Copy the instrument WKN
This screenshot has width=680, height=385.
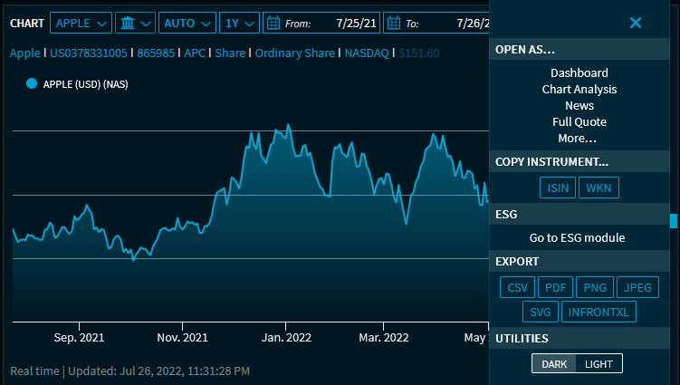click(x=599, y=188)
